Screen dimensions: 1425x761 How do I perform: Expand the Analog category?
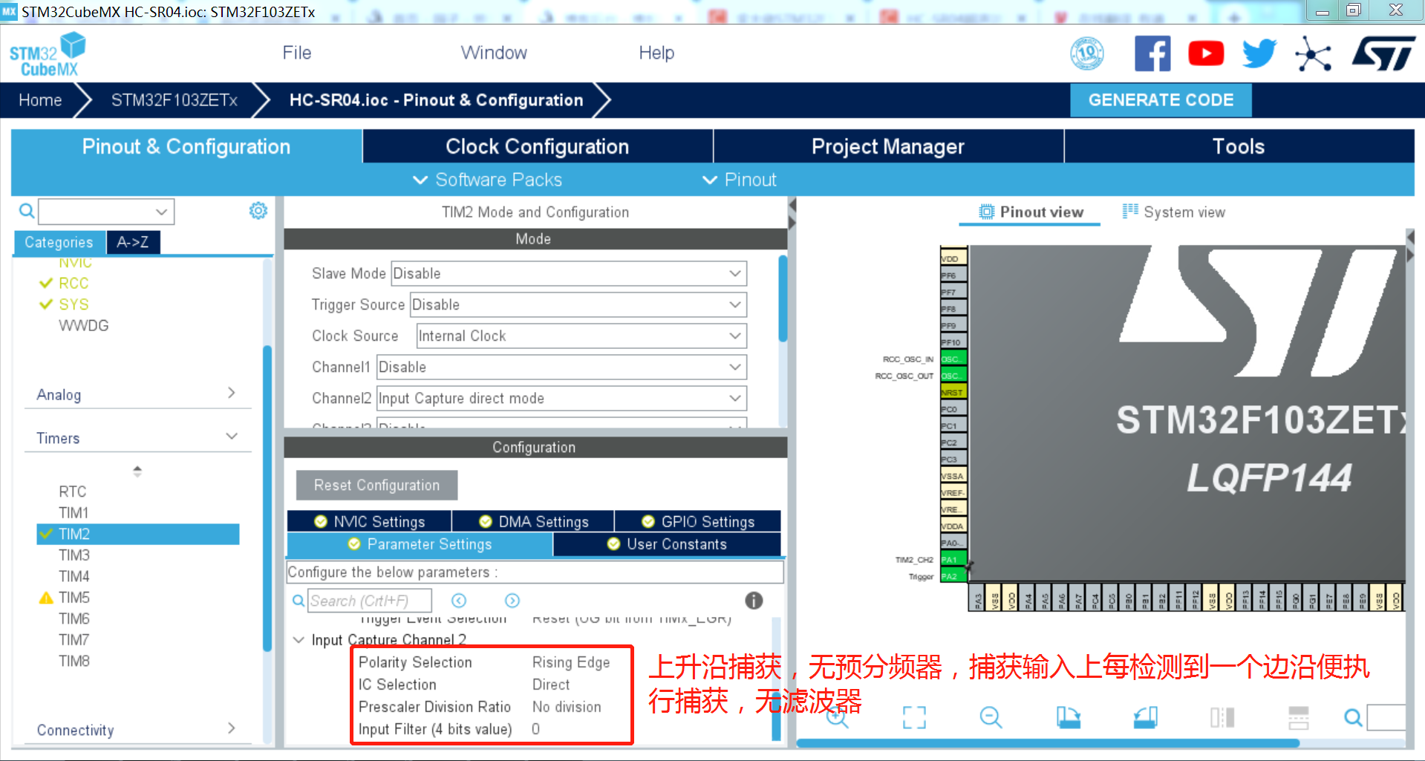[137, 394]
